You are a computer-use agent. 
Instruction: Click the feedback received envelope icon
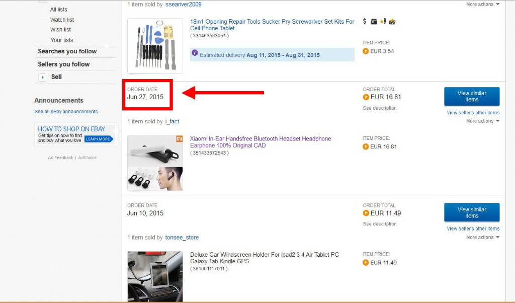(392, 22)
